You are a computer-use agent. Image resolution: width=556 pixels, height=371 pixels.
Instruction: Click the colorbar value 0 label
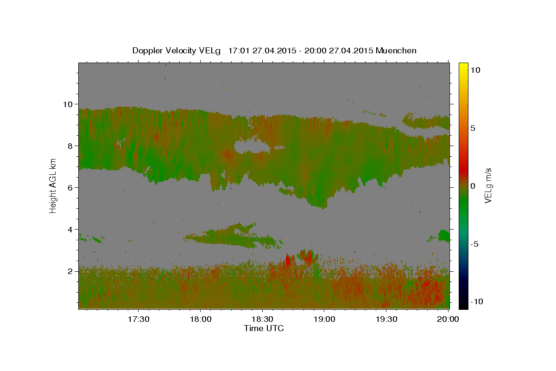(x=473, y=185)
